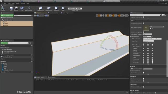Check Ignore for Visibility trace response

(144, 49)
